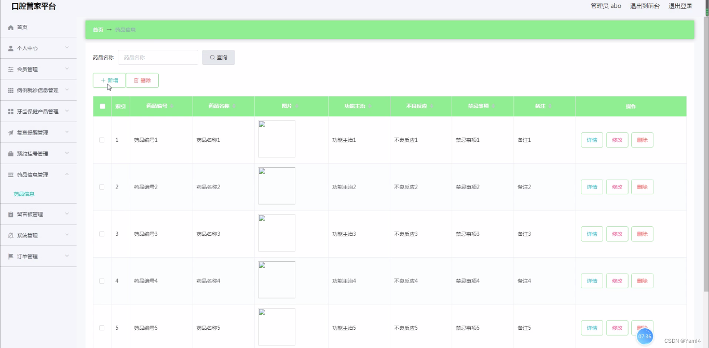Screen dimensions: 709x348
Task: Click 详情 for 药品名称1 row
Action: [592, 140]
